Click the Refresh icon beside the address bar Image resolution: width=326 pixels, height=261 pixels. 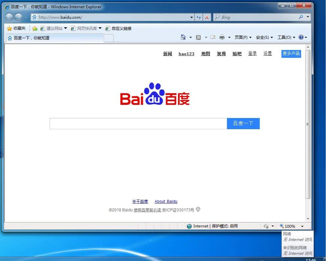(x=199, y=17)
